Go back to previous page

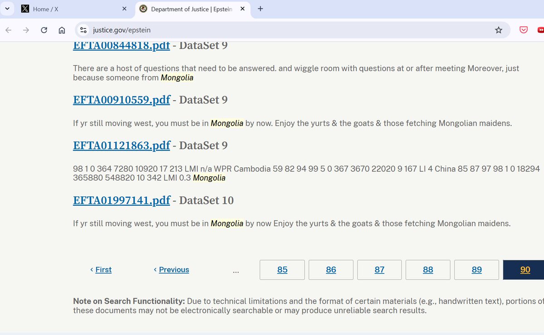(8, 30)
